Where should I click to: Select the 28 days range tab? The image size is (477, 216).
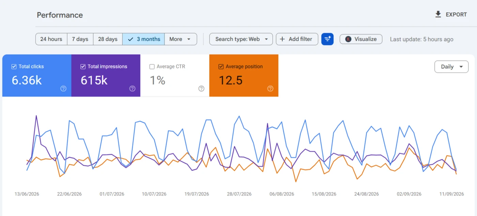point(108,39)
